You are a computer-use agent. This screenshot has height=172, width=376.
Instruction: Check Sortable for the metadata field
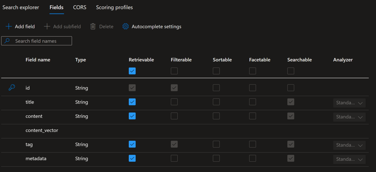point(216,159)
